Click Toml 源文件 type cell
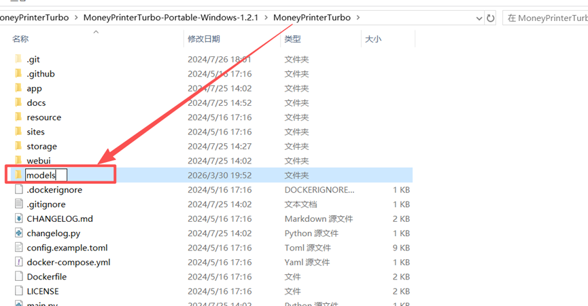The image size is (588, 306). click(x=307, y=248)
